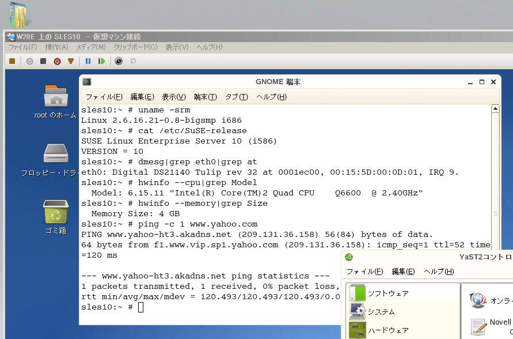This screenshot has width=513, height=339.
Task: Click the GNOME 端末 window menu icon
Action: pos(87,82)
